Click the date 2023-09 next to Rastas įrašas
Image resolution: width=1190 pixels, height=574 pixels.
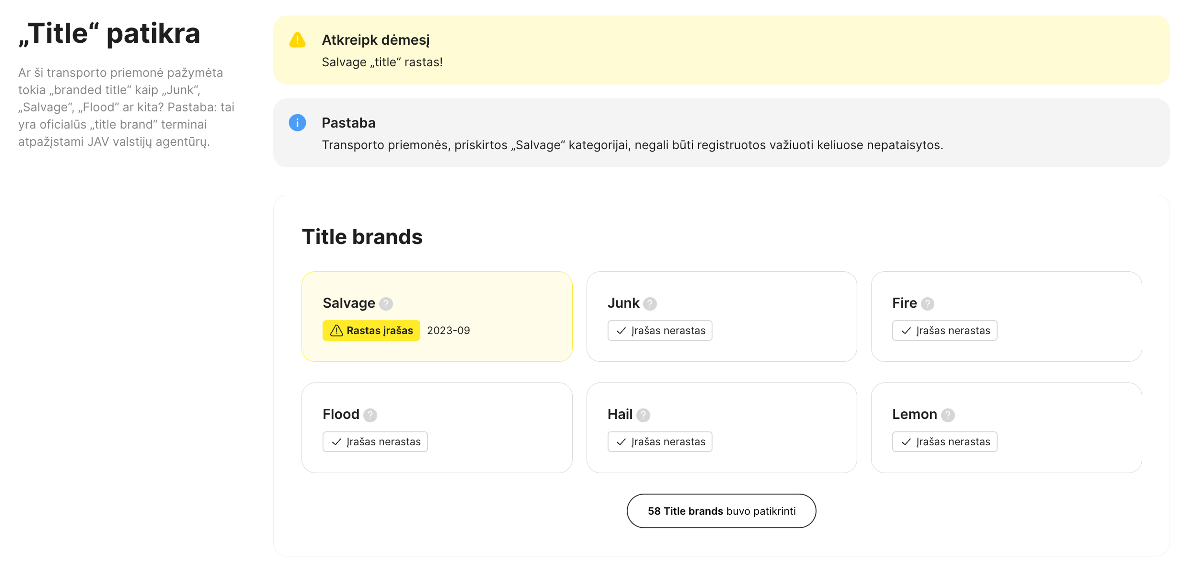(x=447, y=330)
